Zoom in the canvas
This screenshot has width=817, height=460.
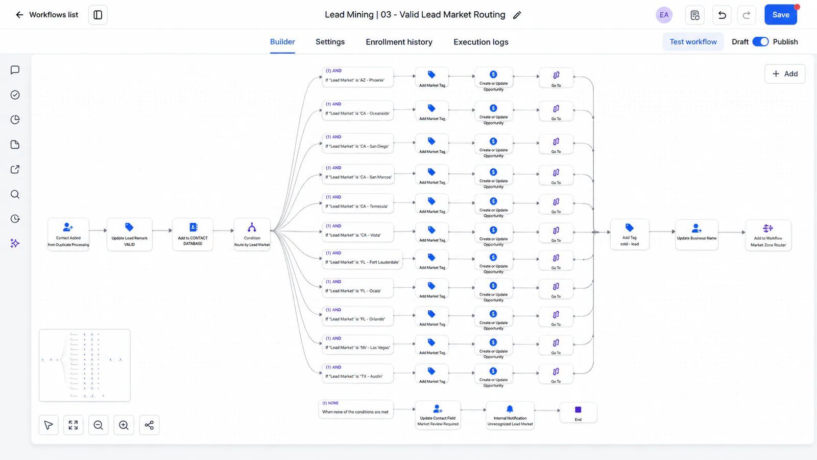pyautogui.click(x=124, y=425)
